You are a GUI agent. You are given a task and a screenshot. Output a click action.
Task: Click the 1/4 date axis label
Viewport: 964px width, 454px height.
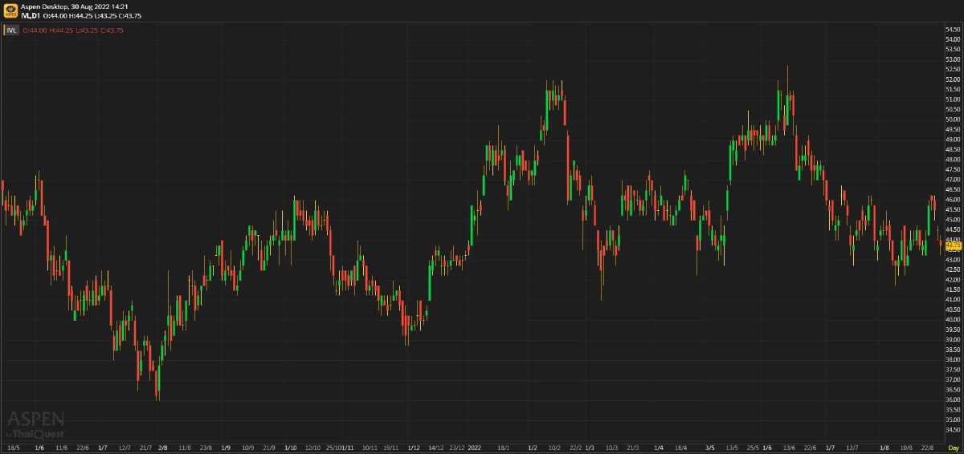pyautogui.click(x=659, y=448)
